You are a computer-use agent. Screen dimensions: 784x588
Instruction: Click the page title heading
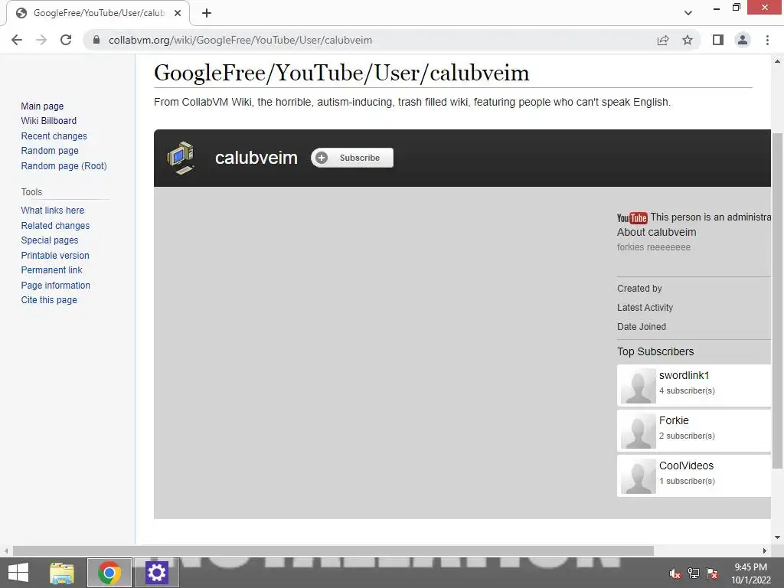(341, 73)
